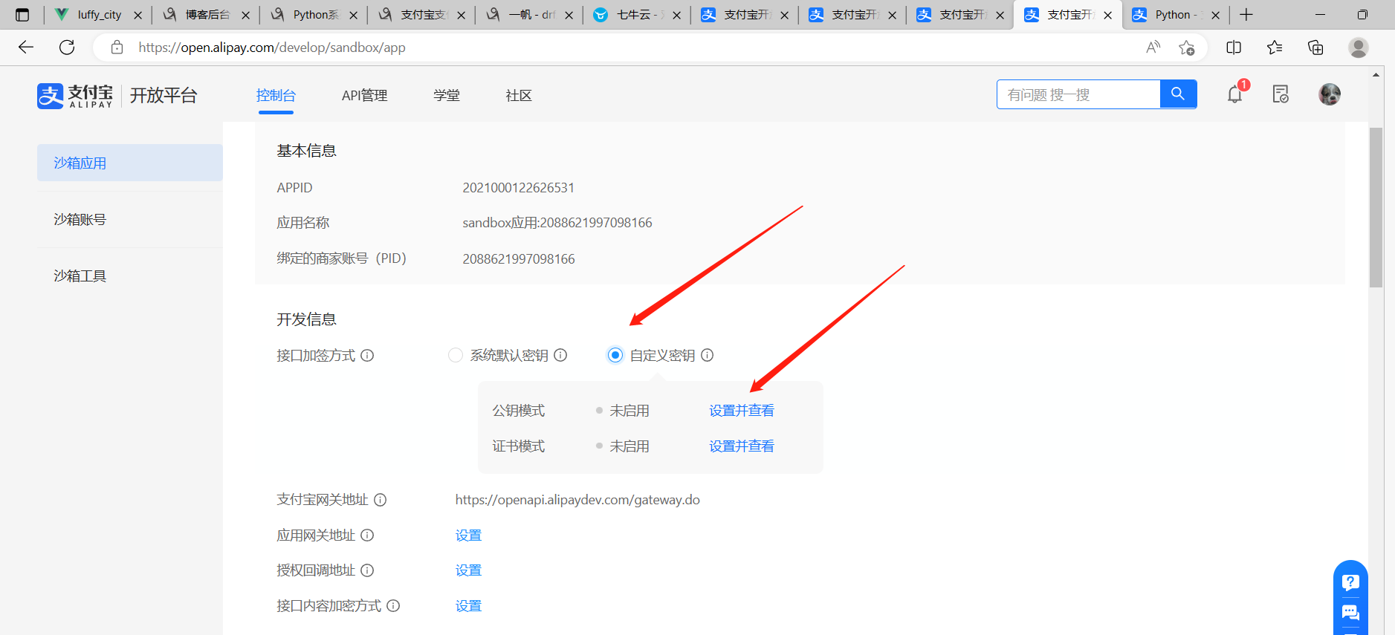
Task: Switch to the 博客后台 browser tab
Action: coord(207,15)
